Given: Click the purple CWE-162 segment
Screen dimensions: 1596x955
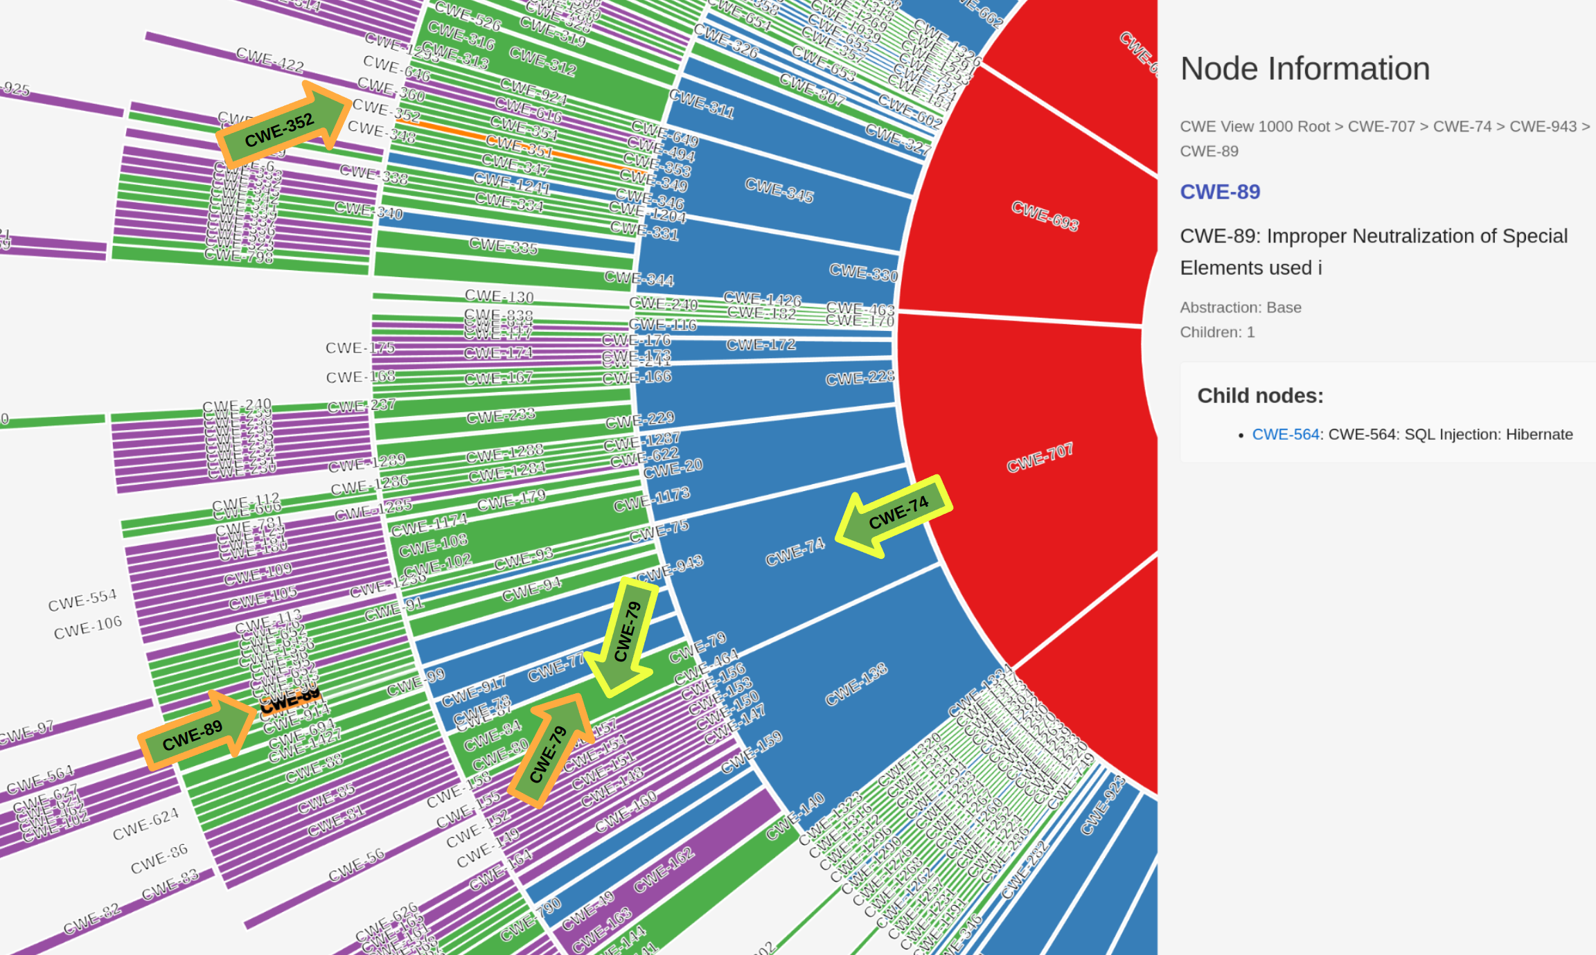Looking at the screenshot, I should (x=664, y=871).
